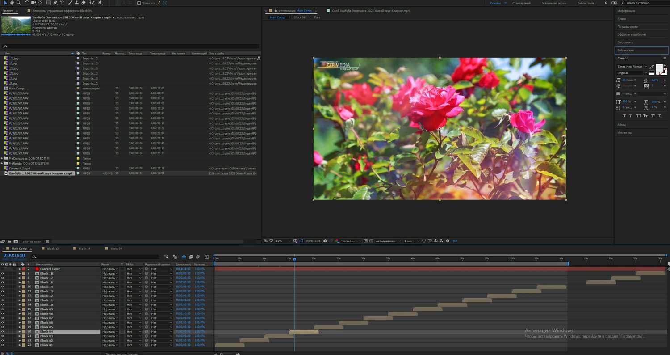Screen dimensions: 670x355
Task: Select the Clone Stamp tool
Action: [77, 3]
